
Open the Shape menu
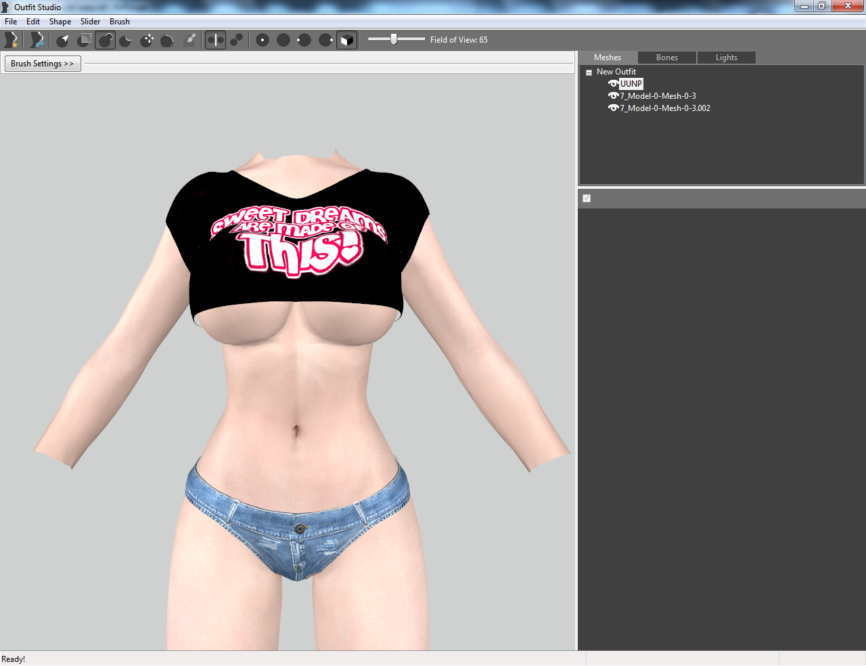coord(60,22)
